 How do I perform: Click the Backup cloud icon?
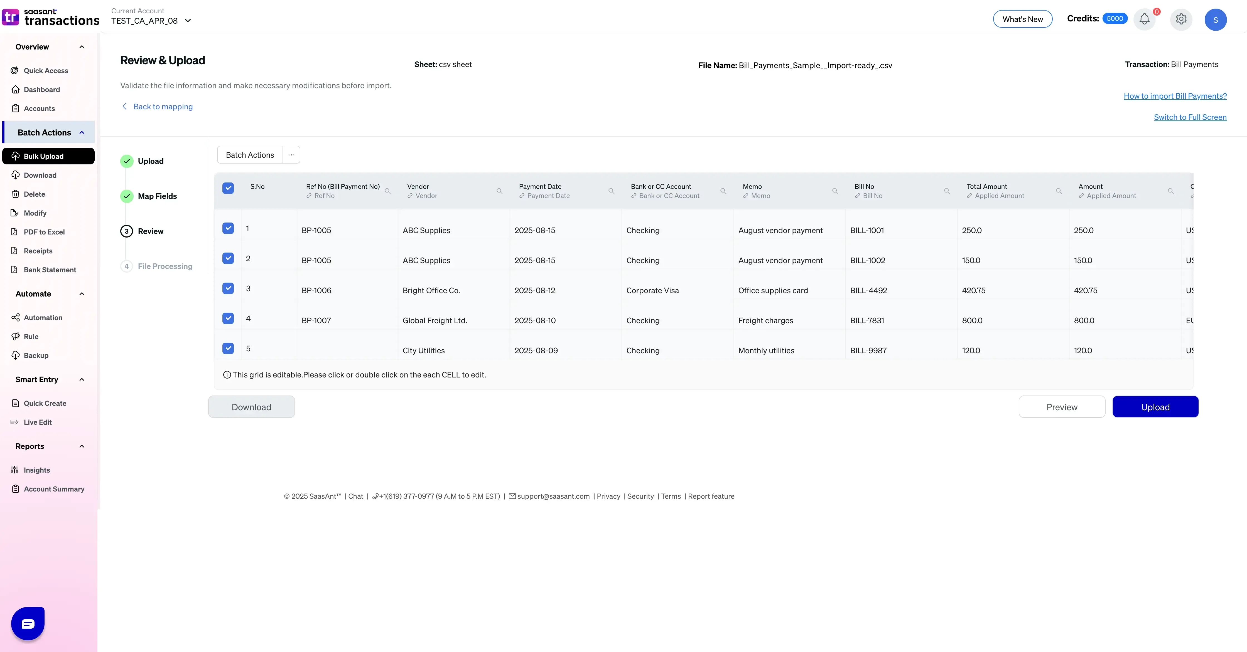point(16,355)
